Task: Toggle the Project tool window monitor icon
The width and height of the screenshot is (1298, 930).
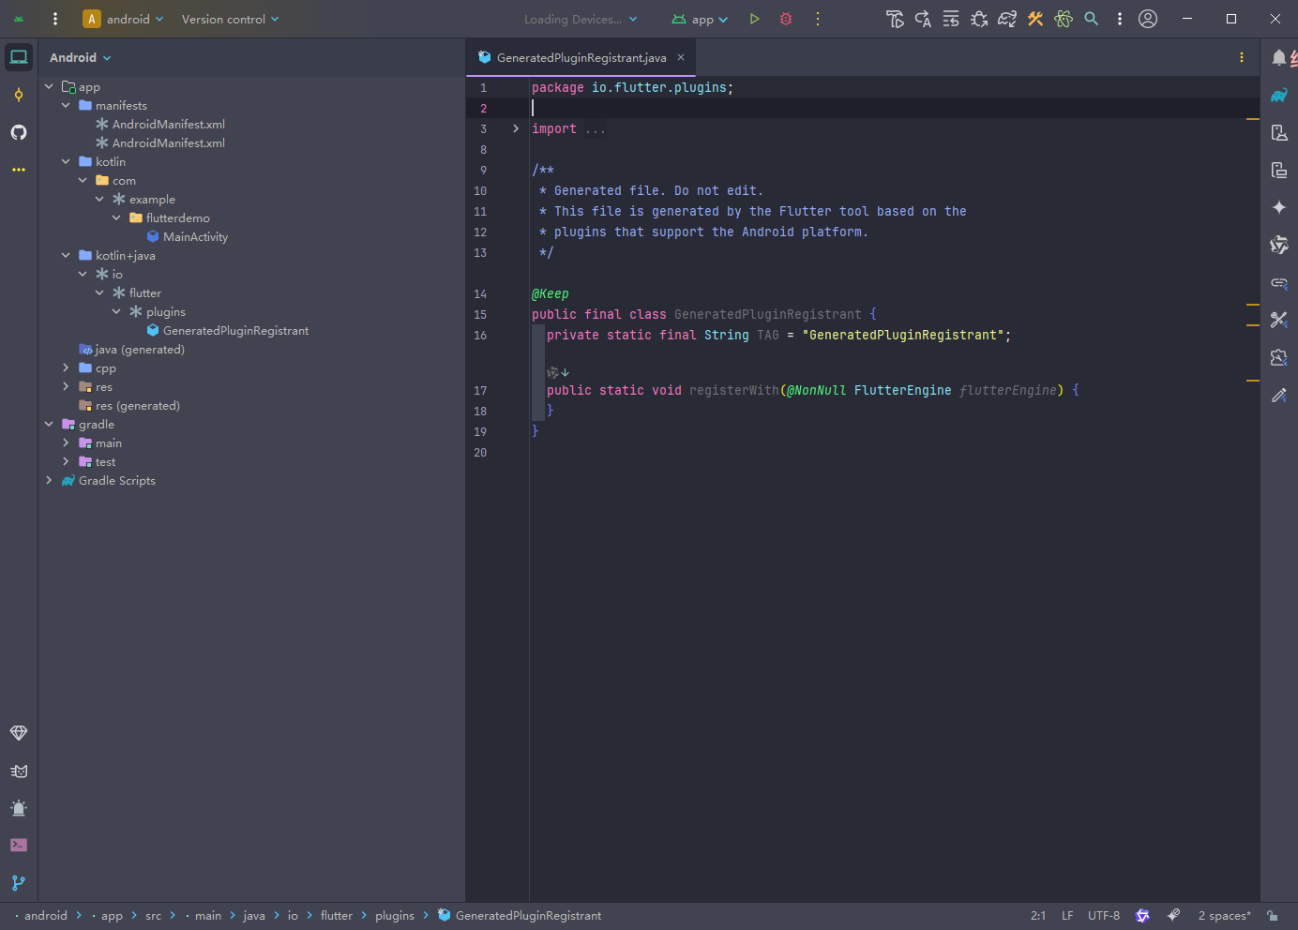Action: (19, 57)
